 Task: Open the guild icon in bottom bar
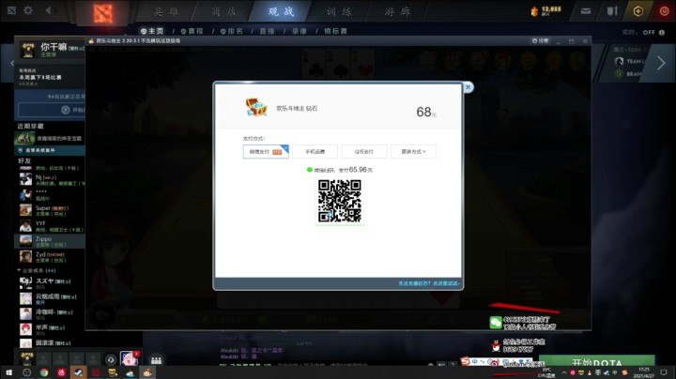coord(156,360)
